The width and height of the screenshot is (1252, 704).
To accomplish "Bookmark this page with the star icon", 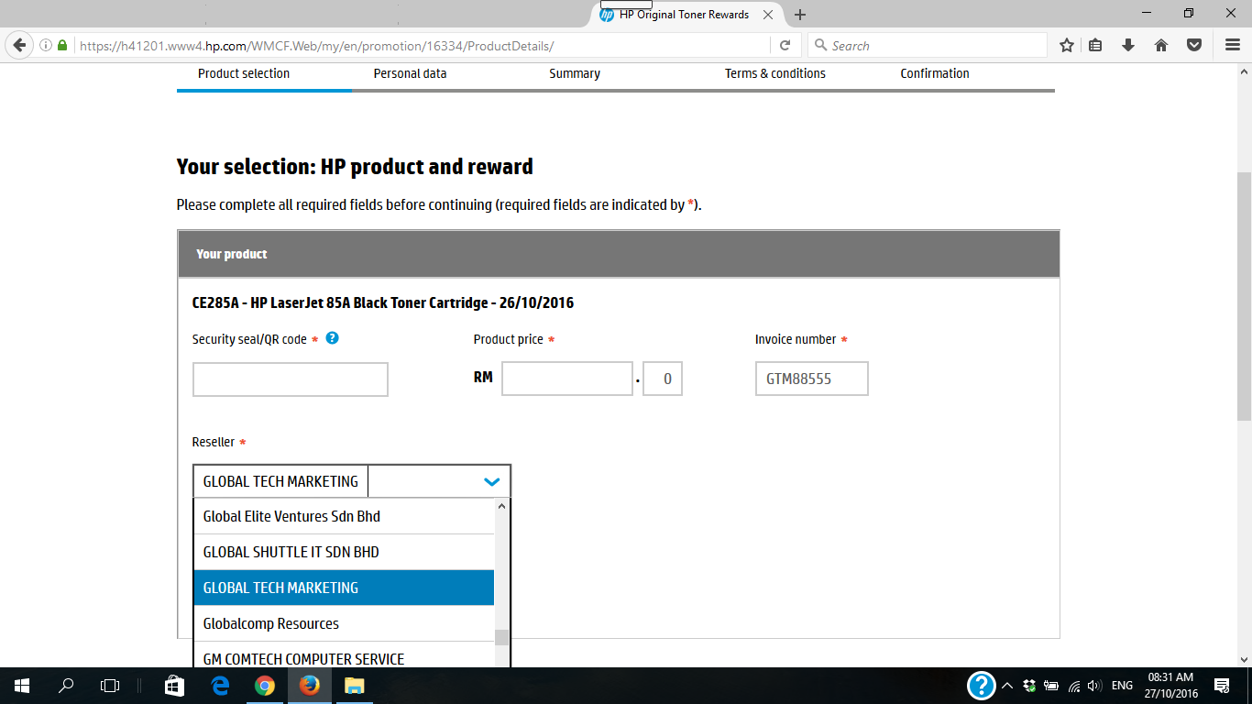I will coord(1067,45).
